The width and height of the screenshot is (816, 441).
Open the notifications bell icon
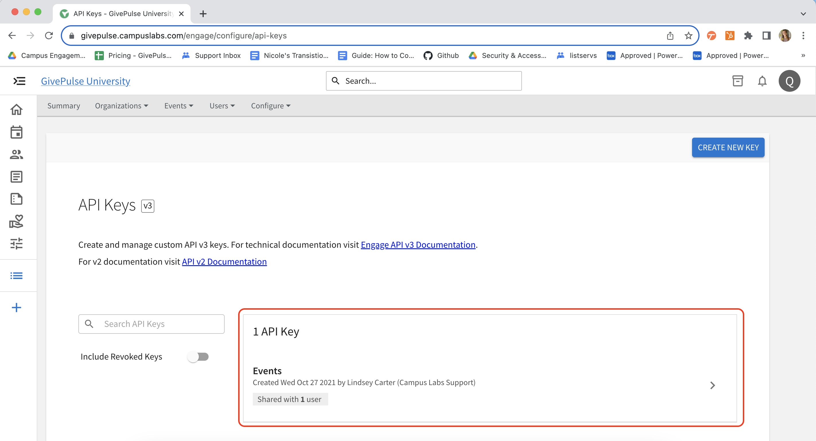point(762,81)
